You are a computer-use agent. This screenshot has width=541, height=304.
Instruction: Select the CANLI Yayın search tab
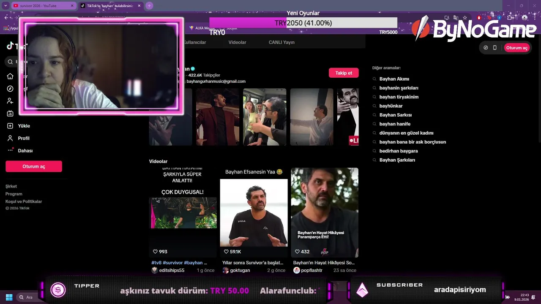coord(281,42)
